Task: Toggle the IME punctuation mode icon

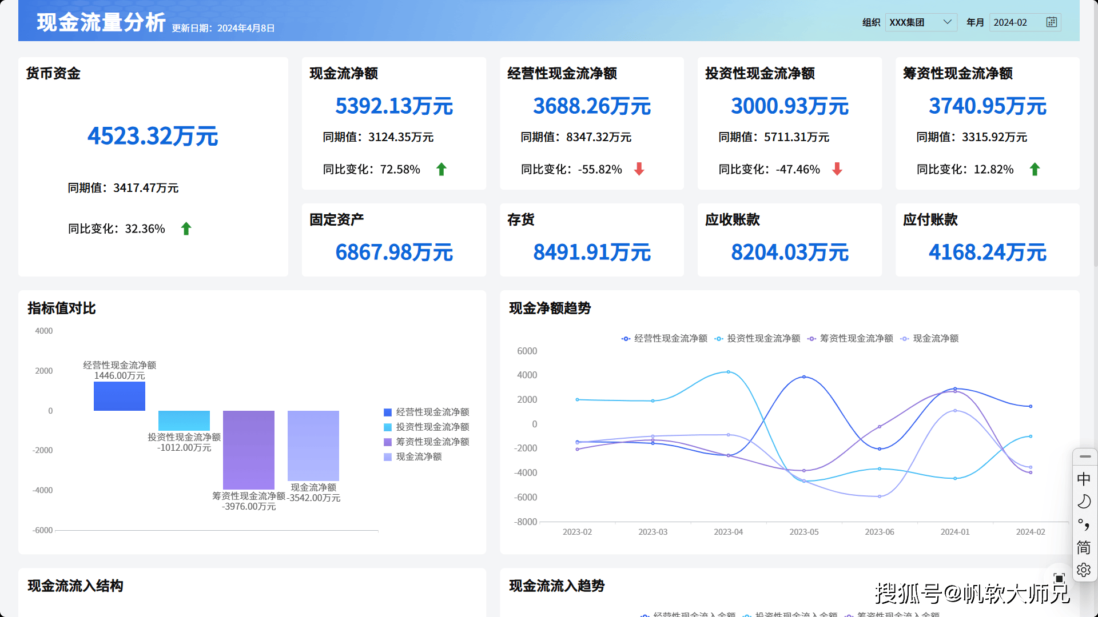Action: pos(1084,524)
